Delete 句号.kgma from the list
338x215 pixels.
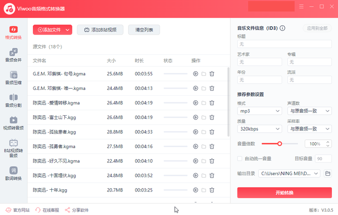point(212,74)
